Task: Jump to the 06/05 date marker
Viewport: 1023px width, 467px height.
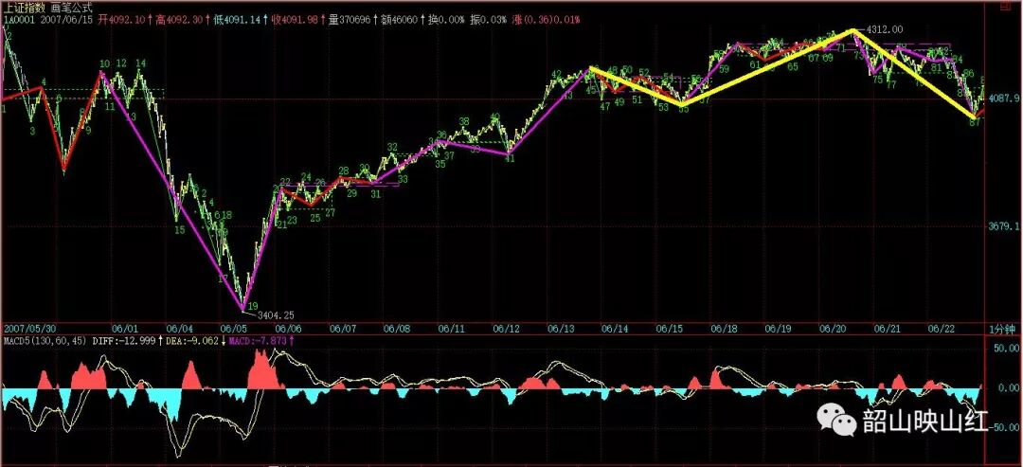Action: click(234, 327)
